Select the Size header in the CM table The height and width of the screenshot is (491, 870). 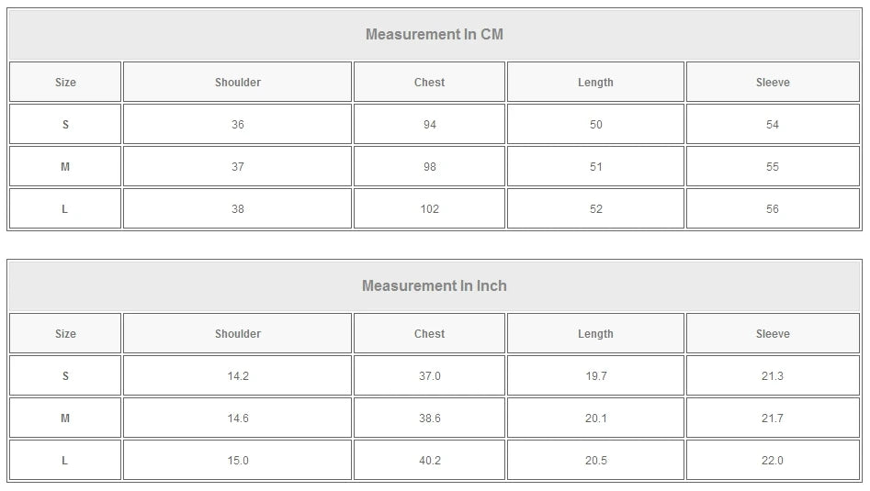click(65, 83)
